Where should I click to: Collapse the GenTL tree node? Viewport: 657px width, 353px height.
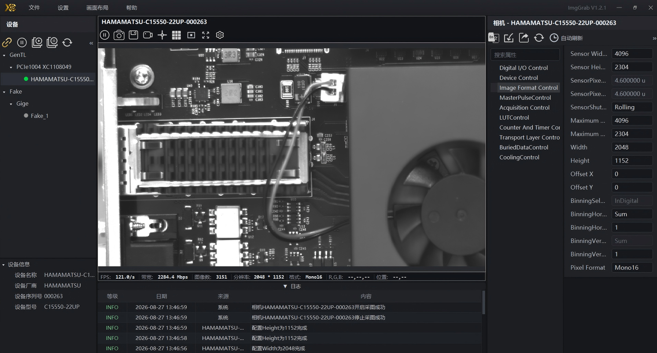4,55
